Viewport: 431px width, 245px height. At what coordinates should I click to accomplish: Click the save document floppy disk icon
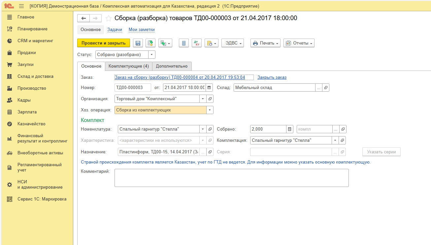click(138, 43)
